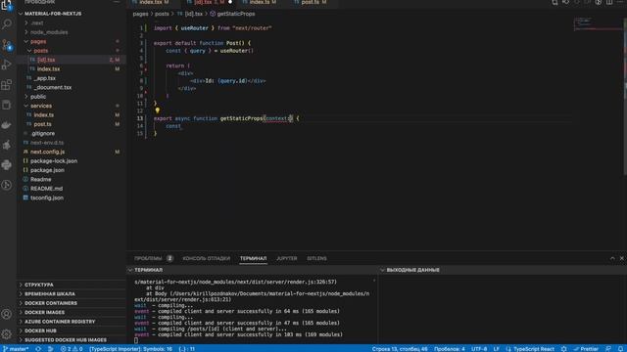Click the UTF-8 encoding indicator
Image resolution: width=627 pixels, height=352 pixels.
[x=479, y=349]
